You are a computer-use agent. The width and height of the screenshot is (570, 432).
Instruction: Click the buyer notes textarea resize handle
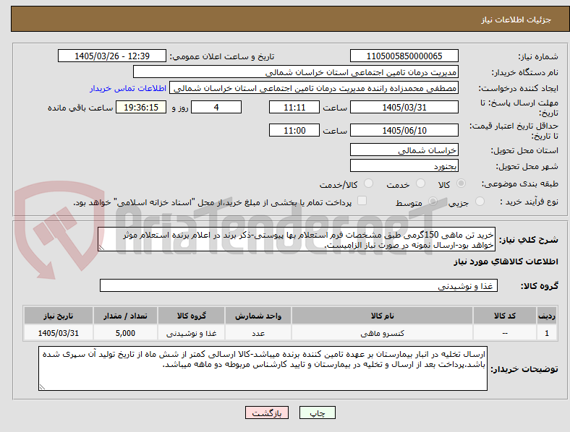[x=42, y=387]
